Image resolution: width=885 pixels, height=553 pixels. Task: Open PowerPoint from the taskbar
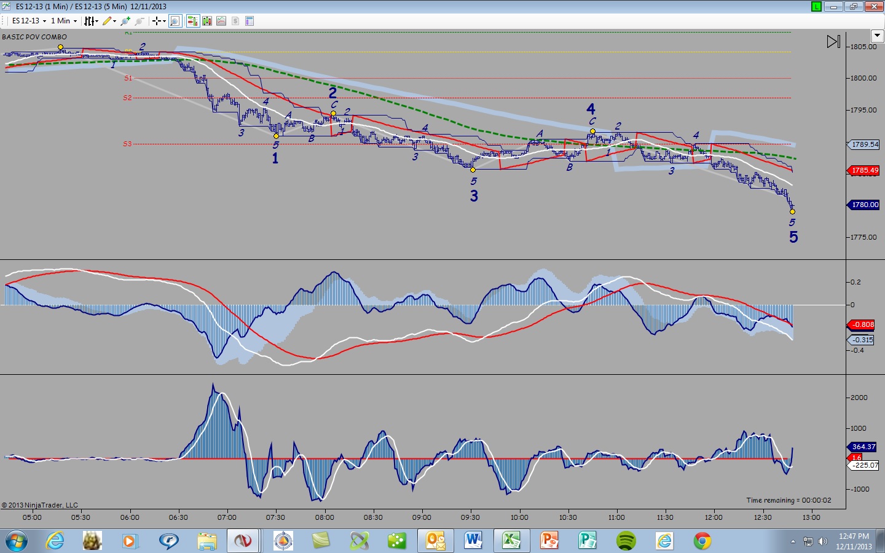coord(549,541)
